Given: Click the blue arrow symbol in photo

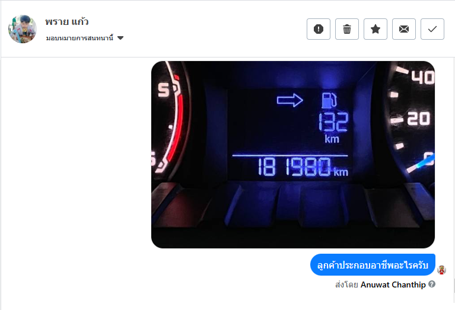Looking at the screenshot, I should pos(289,100).
